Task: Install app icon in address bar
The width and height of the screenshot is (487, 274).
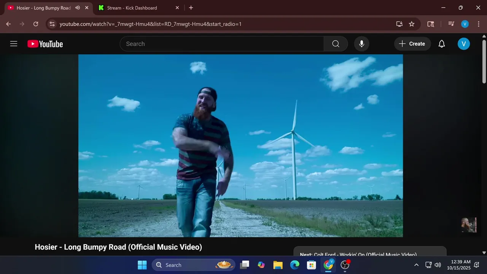Action: tap(399, 24)
